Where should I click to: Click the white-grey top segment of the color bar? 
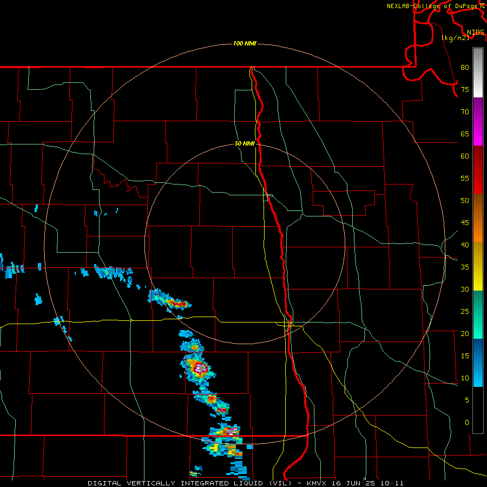pyautogui.click(x=478, y=73)
